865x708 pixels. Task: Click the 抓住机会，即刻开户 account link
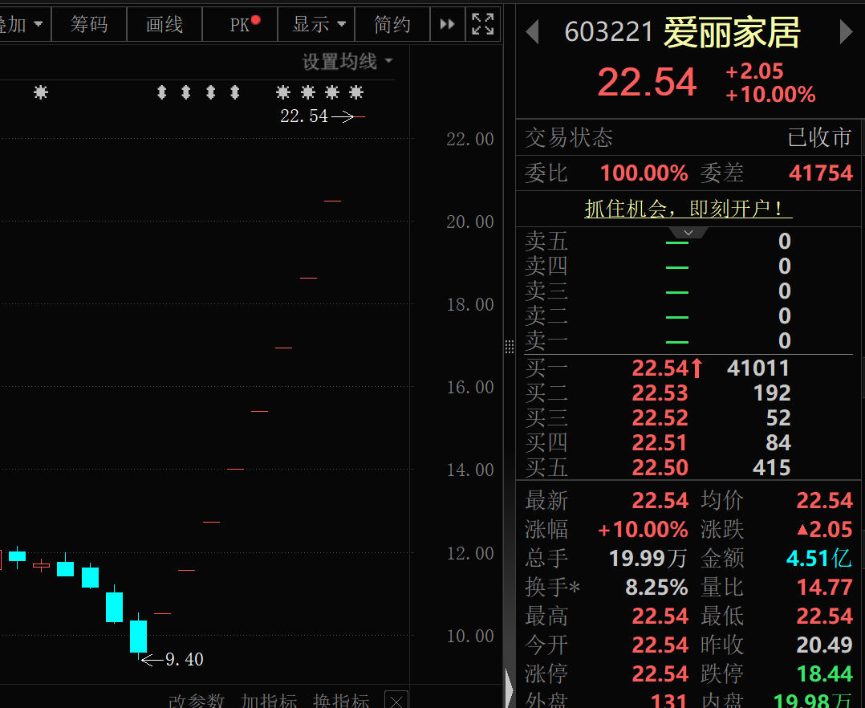click(x=688, y=209)
